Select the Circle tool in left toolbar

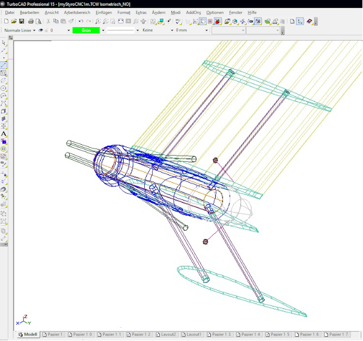pyautogui.click(x=4, y=88)
